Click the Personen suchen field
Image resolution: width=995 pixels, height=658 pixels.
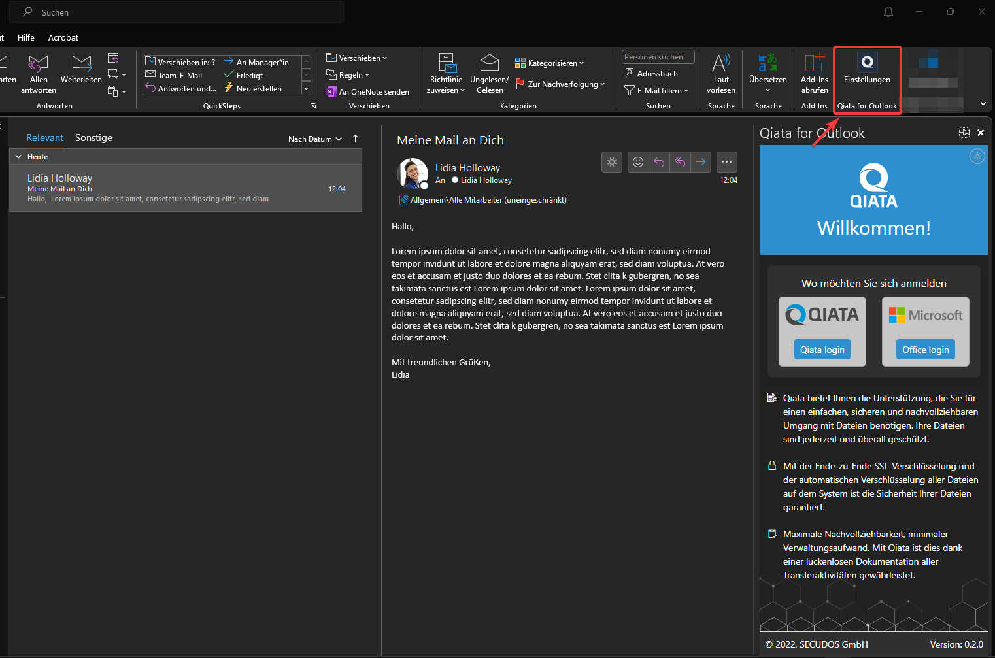(x=658, y=57)
